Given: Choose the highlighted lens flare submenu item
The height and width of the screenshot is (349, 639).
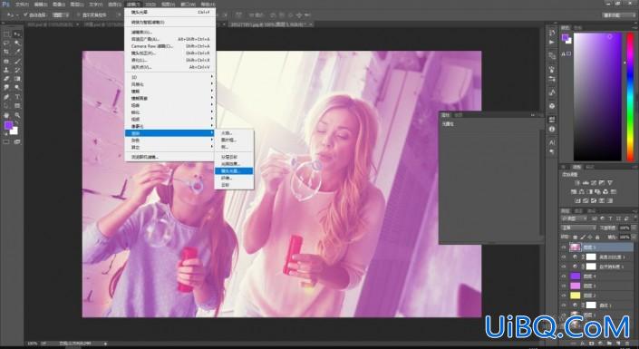Looking at the screenshot, I should pos(234,170).
